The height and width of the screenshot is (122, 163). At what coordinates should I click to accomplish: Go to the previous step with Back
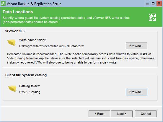pyautogui.click(x=99, y=114)
